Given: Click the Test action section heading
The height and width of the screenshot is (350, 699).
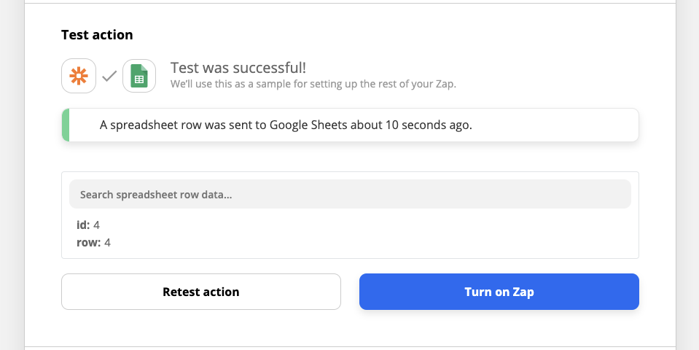Looking at the screenshot, I should tap(97, 35).
